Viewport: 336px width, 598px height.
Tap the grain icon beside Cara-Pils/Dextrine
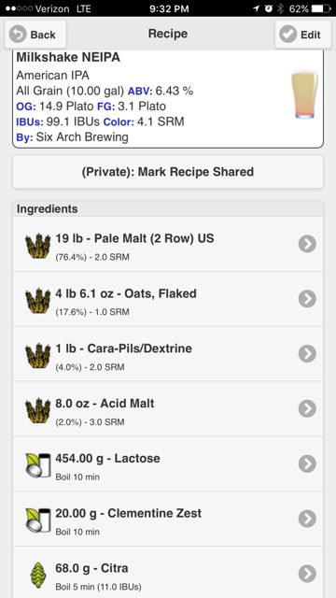(x=37, y=356)
